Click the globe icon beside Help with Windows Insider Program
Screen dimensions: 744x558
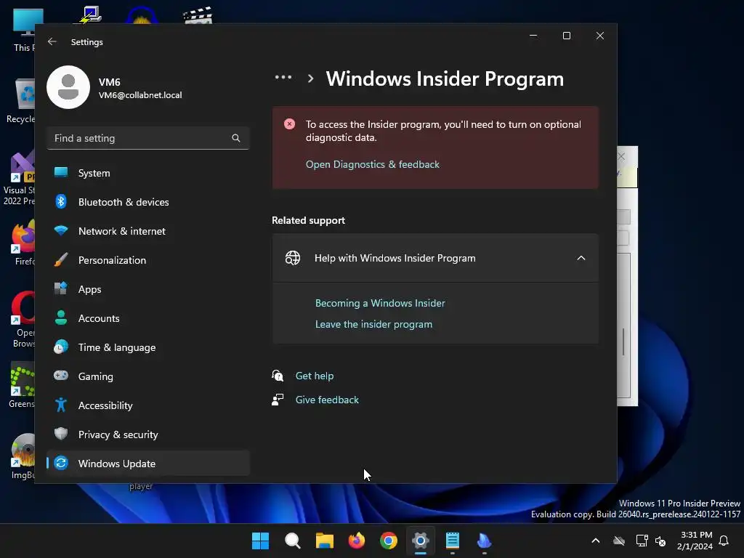(293, 258)
